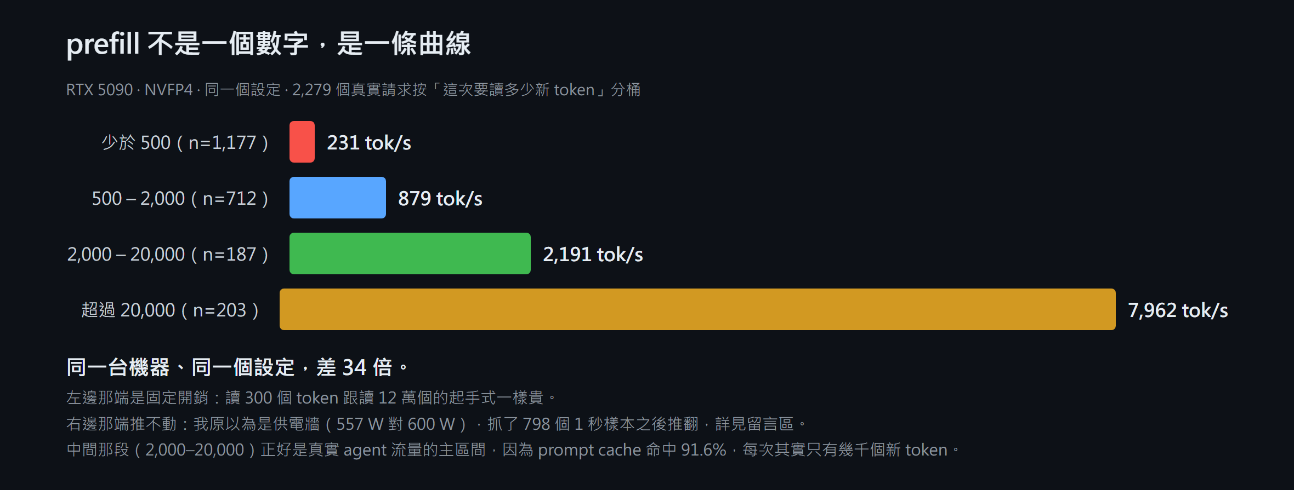Click the 中間那段 prompt cache explanation line

[x=513, y=450]
